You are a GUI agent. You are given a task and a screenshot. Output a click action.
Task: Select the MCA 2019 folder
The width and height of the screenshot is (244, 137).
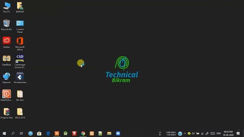[x=20, y=113]
